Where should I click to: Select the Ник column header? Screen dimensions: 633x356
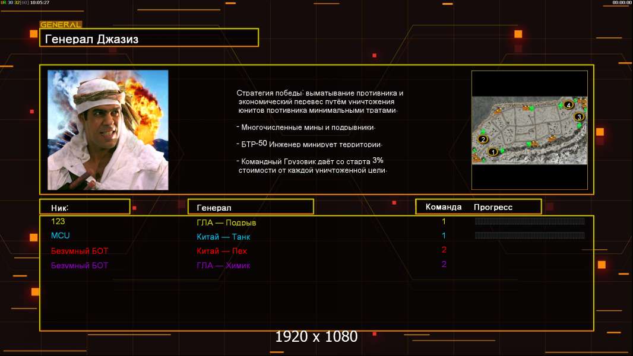[84, 207]
